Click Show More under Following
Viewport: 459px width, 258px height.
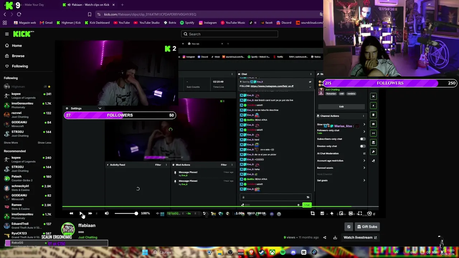coord(11,143)
